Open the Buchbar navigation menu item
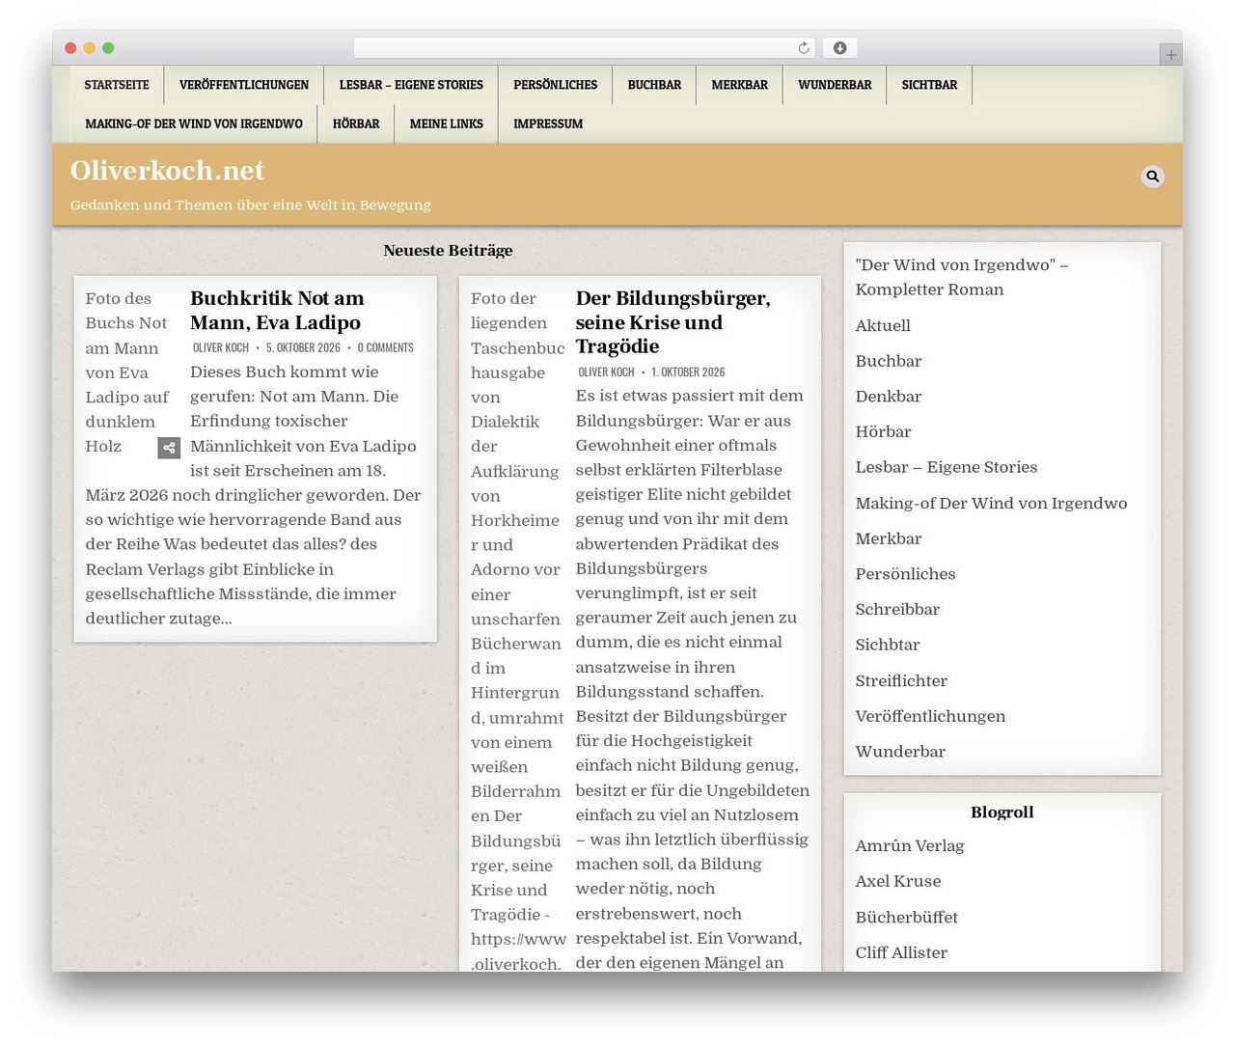This screenshot has height=1046, width=1235. point(654,85)
